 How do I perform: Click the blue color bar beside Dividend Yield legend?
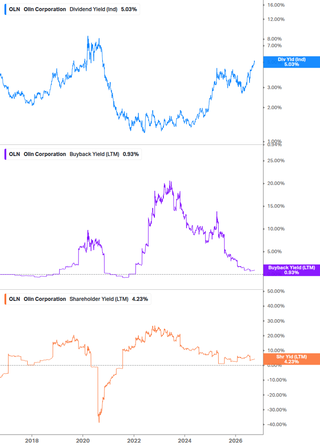pos(5,9)
